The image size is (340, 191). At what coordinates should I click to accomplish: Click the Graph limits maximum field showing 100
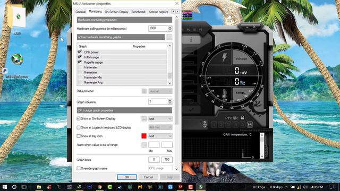pyautogui.click(x=167, y=160)
